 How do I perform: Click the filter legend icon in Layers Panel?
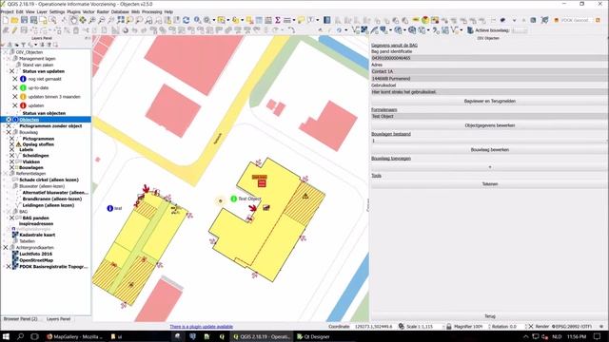pyautogui.click(x=23, y=45)
